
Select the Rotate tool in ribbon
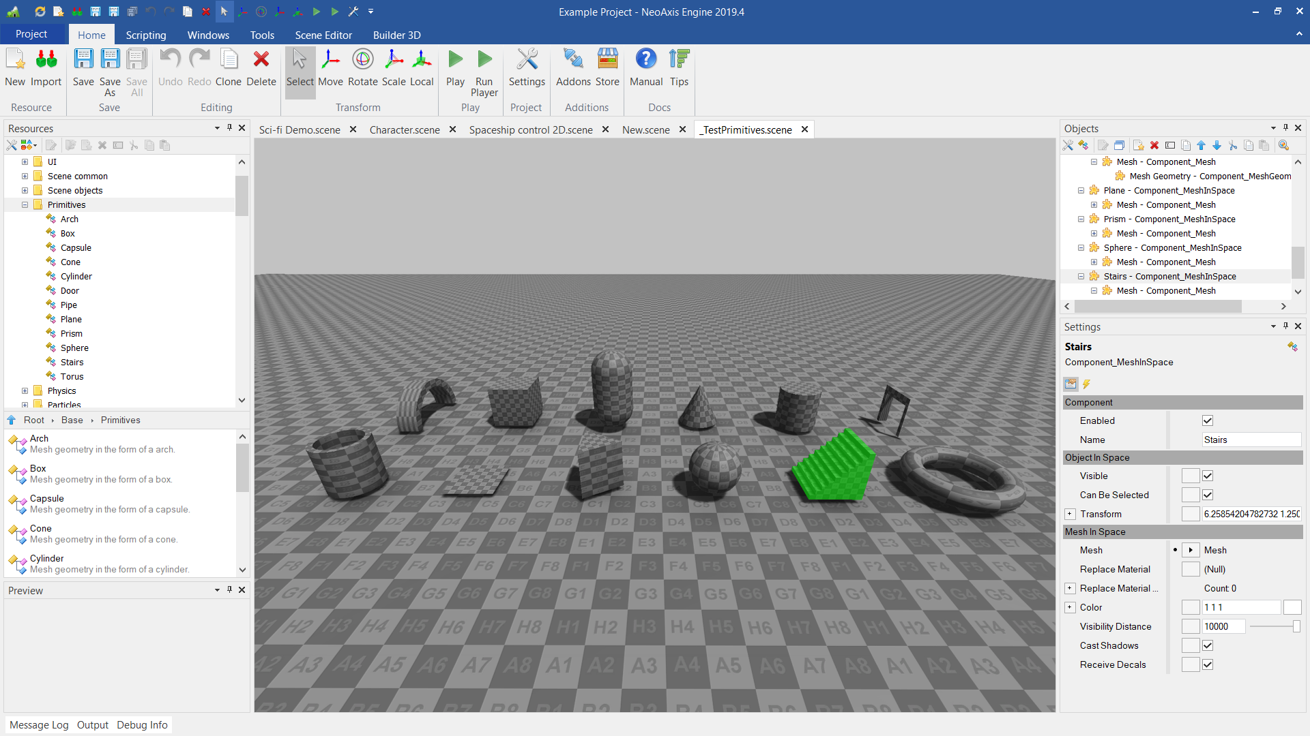coord(362,67)
